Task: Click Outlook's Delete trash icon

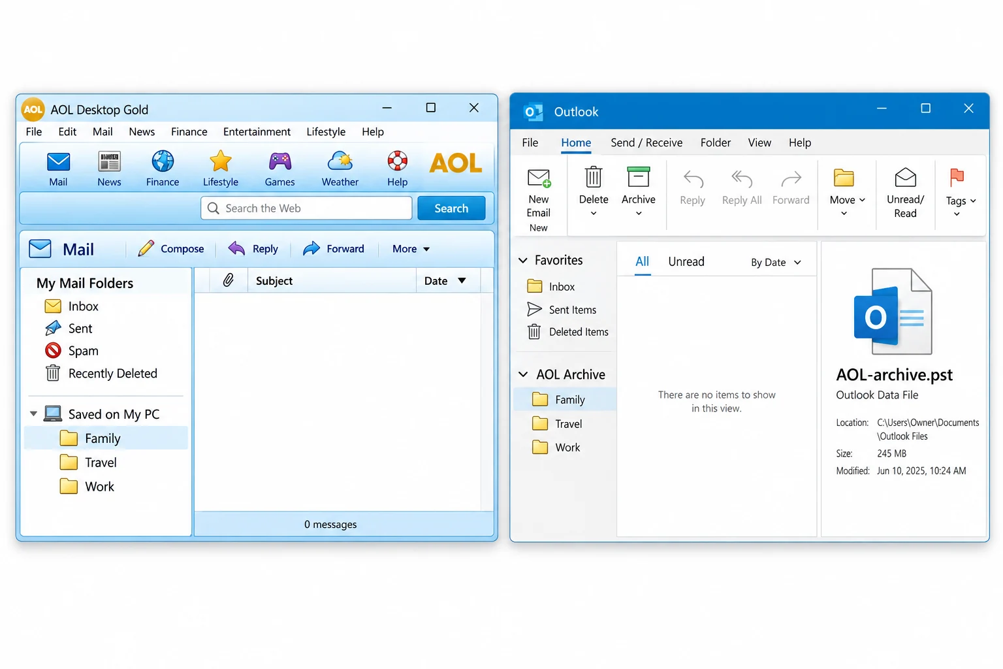Action: point(594,177)
